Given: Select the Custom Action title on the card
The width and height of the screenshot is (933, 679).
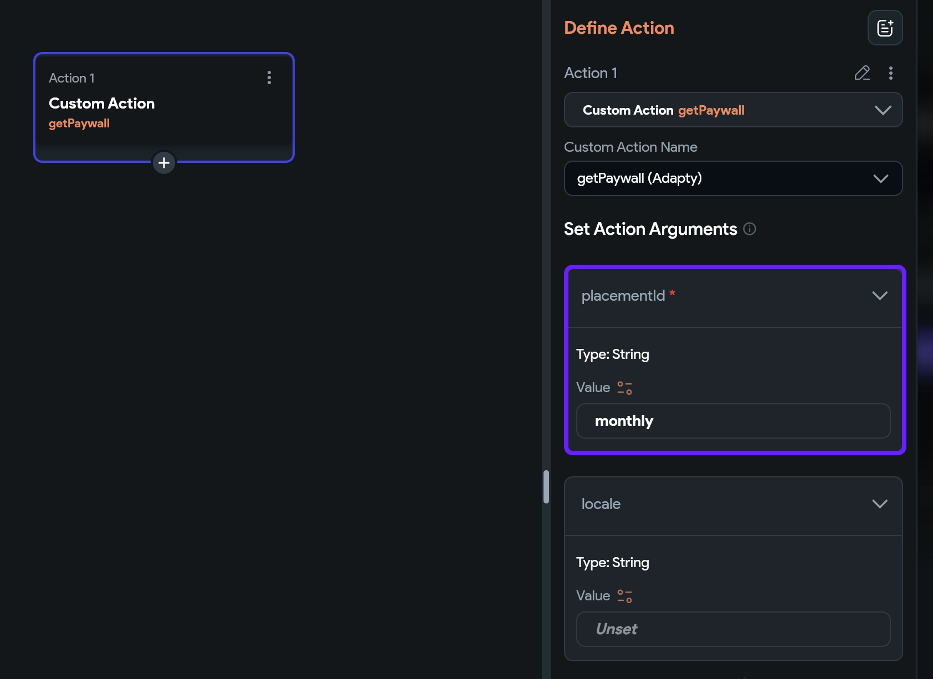Looking at the screenshot, I should [102, 104].
